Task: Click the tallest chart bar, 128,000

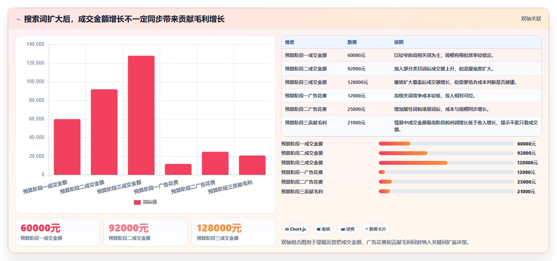Action: pyautogui.click(x=141, y=115)
